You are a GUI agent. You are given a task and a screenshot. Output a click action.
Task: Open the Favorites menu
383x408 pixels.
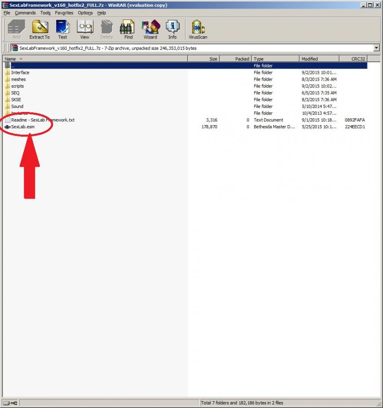click(64, 13)
